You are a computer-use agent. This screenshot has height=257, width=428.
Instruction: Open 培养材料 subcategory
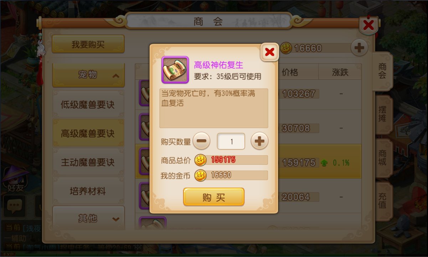(x=88, y=191)
